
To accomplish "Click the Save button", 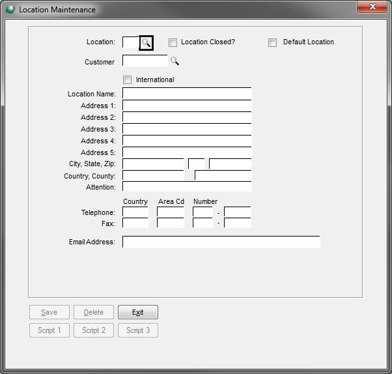I will coord(49,312).
